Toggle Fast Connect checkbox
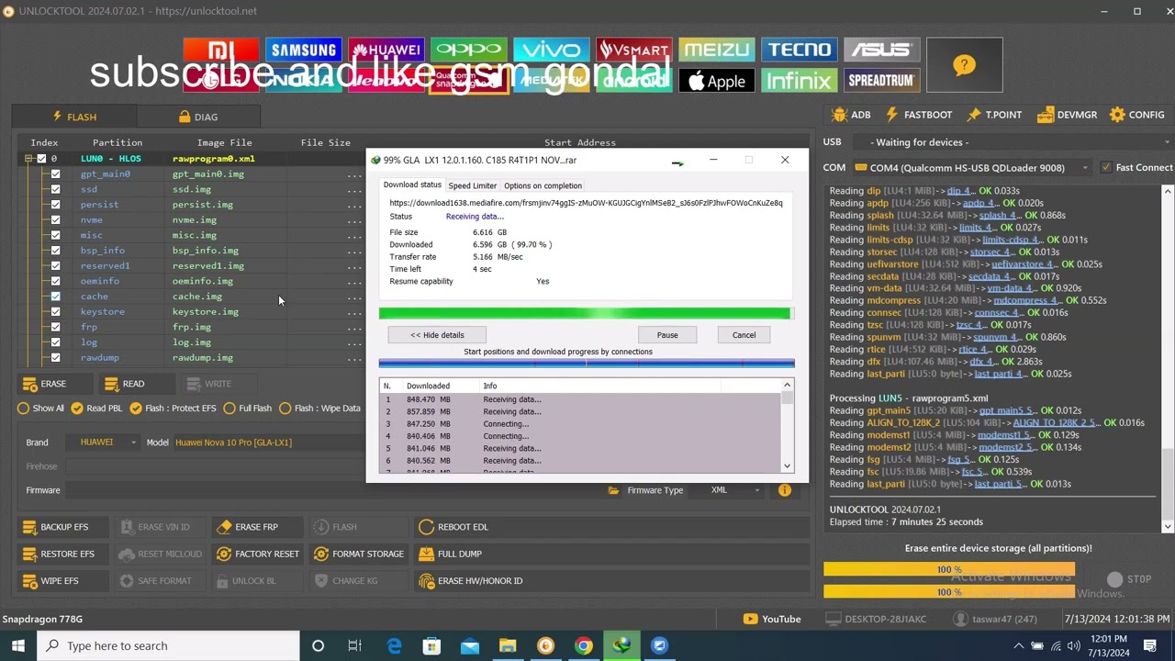 click(x=1106, y=167)
